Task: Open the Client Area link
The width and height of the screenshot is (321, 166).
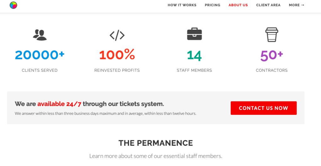Action: click(x=268, y=5)
